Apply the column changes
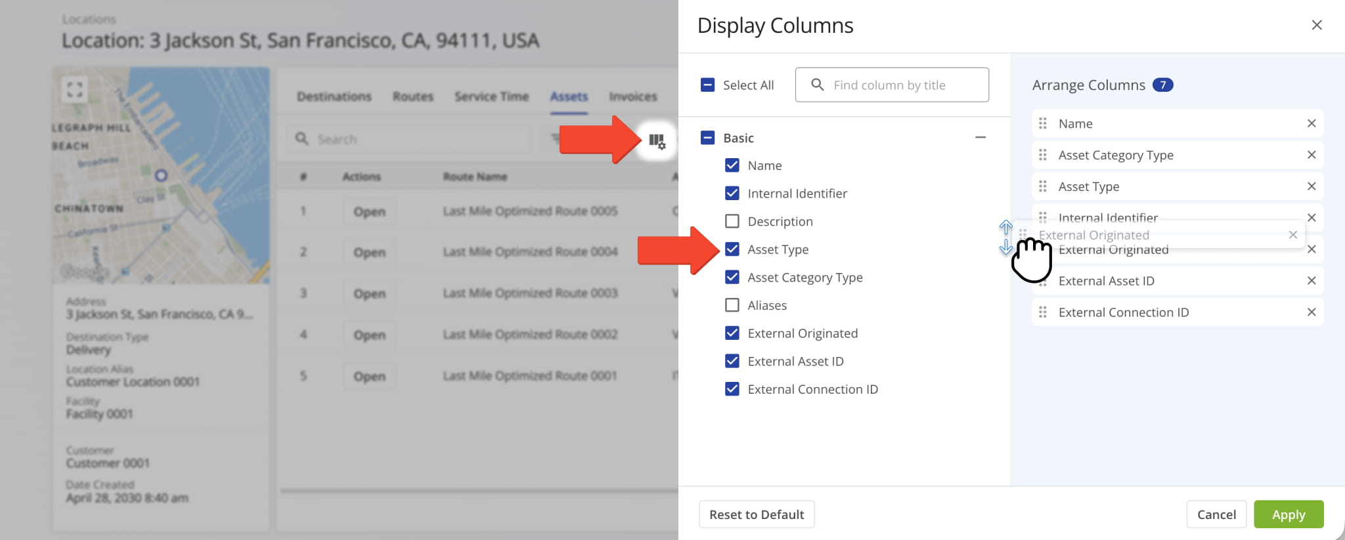Image resolution: width=1345 pixels, height=540 pixels. [x=1289, y=514]
